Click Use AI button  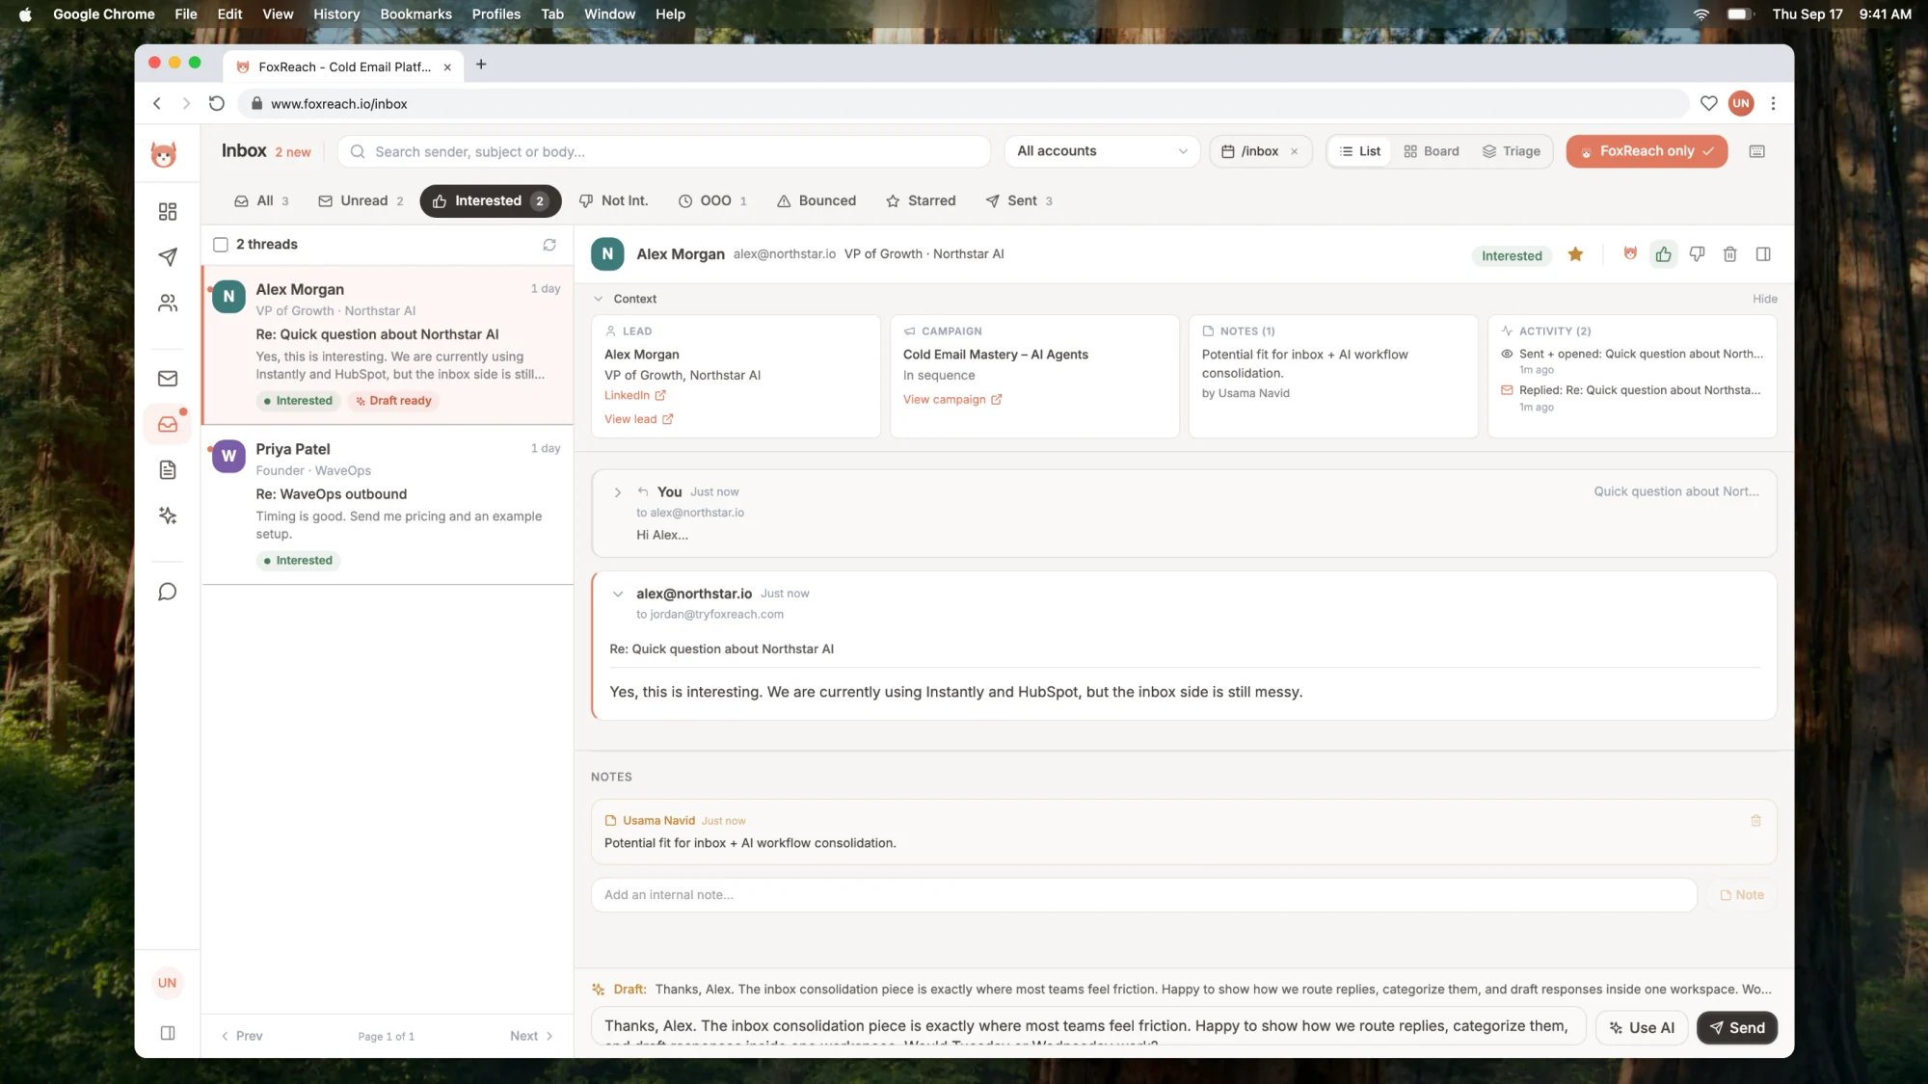1642,1028
